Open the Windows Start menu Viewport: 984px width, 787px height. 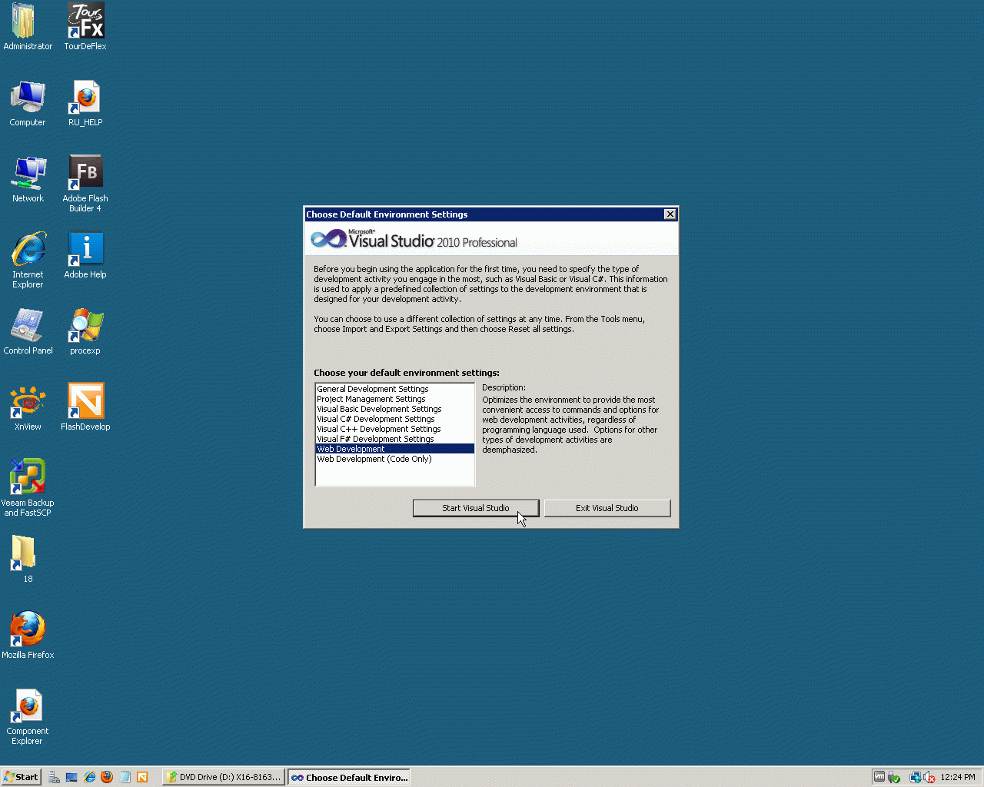[21, 777]
